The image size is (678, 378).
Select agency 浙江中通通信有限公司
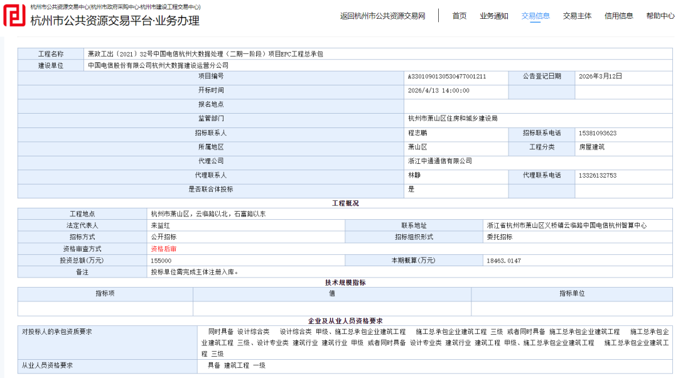[439, 161]
